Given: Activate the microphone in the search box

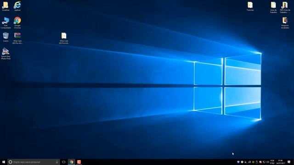Looking at the screenshot, I should pos(57,162).
